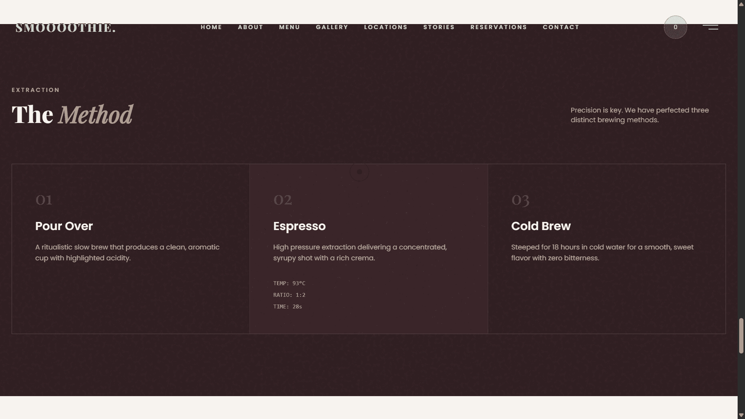Click The Method heading
The height and width of the screenshot is (419, 745).
tap(72, 115)
